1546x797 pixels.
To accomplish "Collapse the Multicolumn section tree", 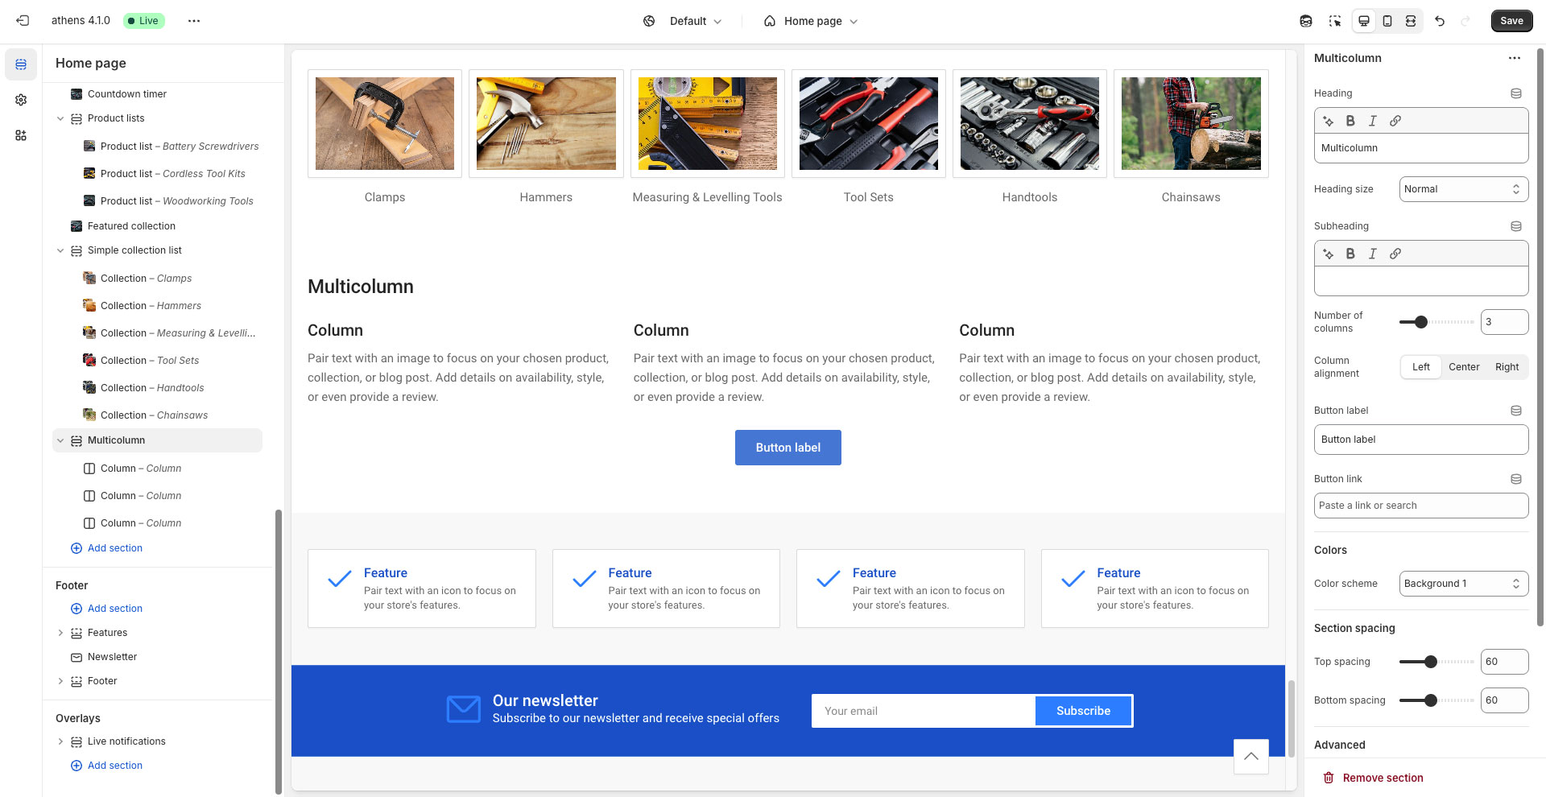I will (60, 440).
